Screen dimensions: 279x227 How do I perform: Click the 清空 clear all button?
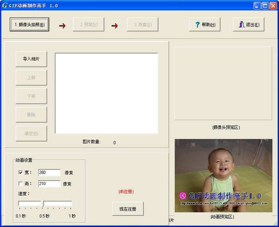tap(31, 134)
